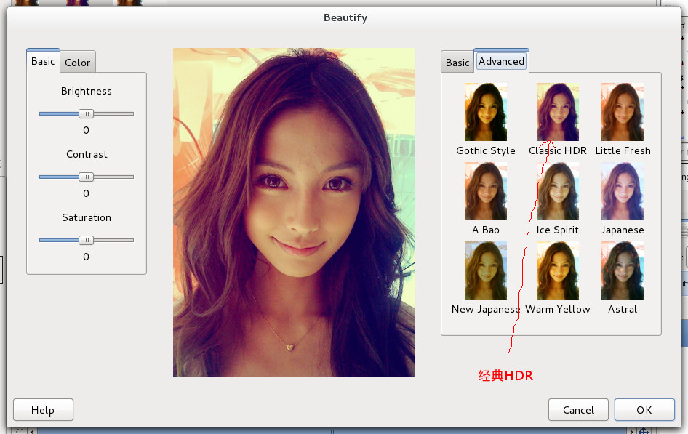Apply the New Japanese effect thumbnail
This screenshot has height=434, width=688.
click(486, 270)
